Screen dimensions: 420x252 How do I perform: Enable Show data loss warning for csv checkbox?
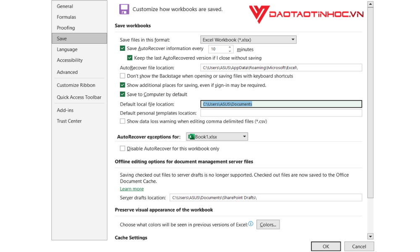pyautogui.click(x=122, y=121)
